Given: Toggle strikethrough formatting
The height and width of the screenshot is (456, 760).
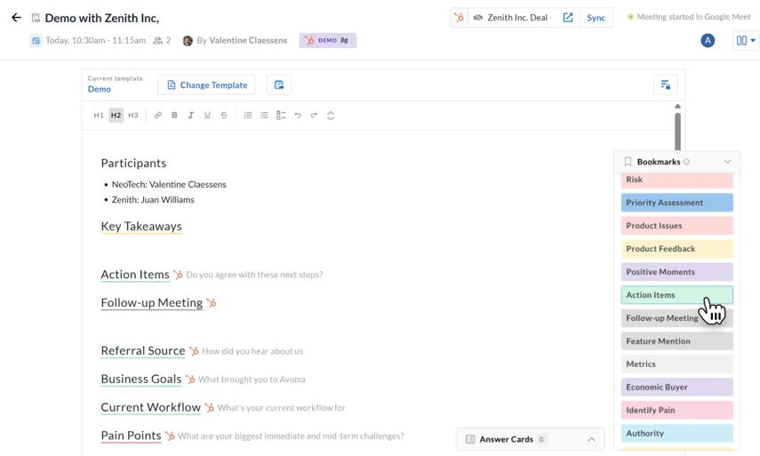Looking at the screenshot, I should [x=223, y=115].
